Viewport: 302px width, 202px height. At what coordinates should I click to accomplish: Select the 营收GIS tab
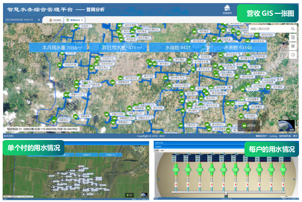point(73,20)
